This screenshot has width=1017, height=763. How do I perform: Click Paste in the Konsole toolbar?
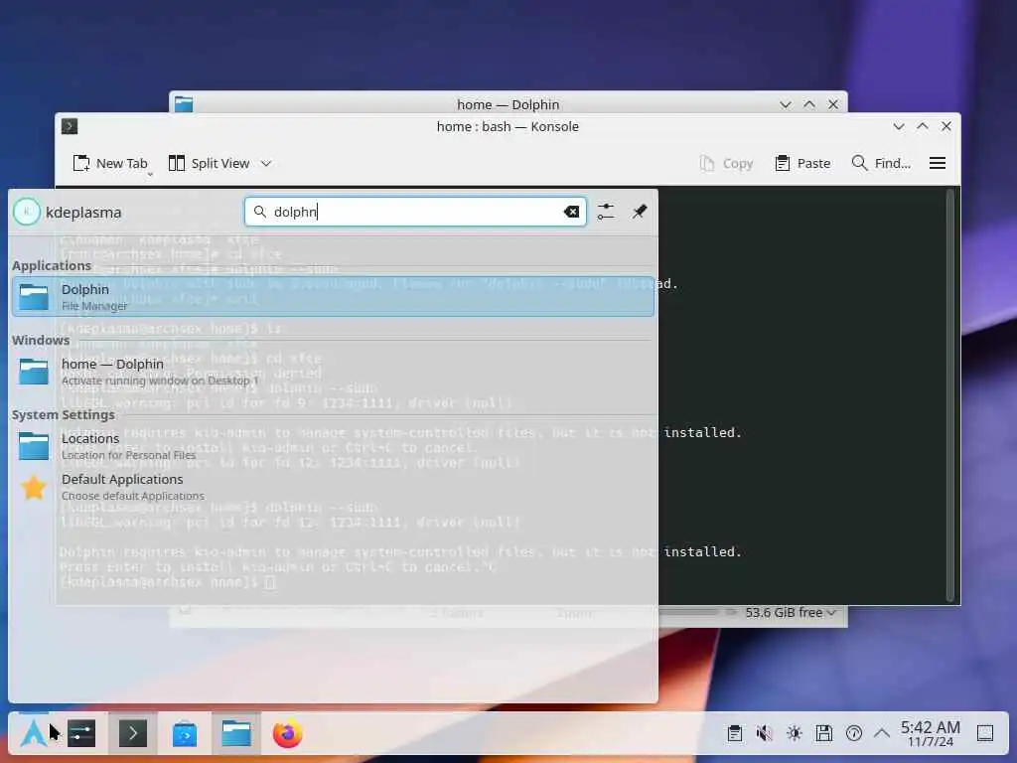click(x=802, y=164)
